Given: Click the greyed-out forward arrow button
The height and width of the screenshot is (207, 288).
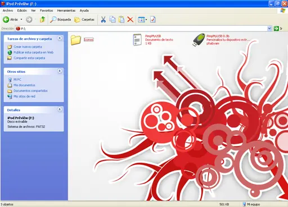Looking at the screenshot, I should [29, 20].
